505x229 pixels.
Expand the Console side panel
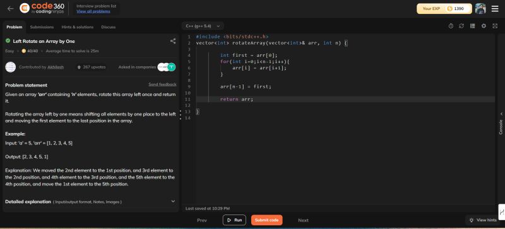coord(501,124)
